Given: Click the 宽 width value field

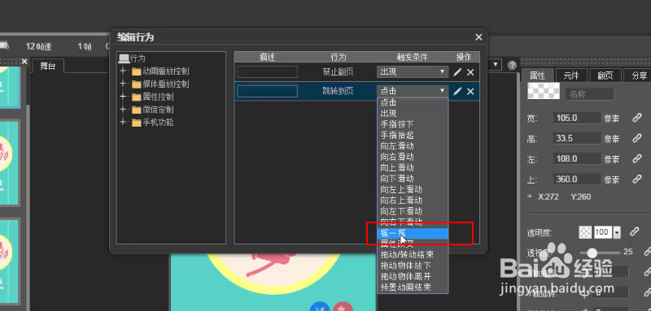Looking at the screenshot, I should click(577, 118).
